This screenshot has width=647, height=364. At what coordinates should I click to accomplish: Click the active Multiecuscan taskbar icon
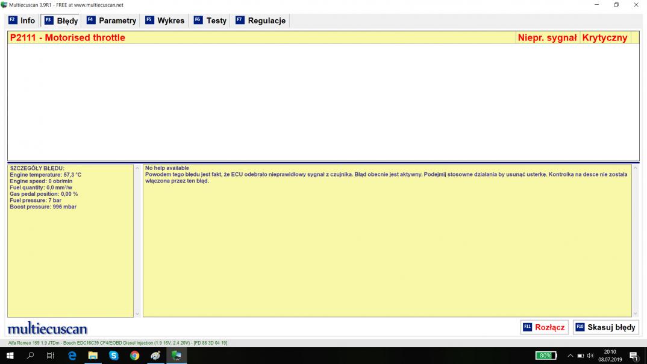pos(176,356)
